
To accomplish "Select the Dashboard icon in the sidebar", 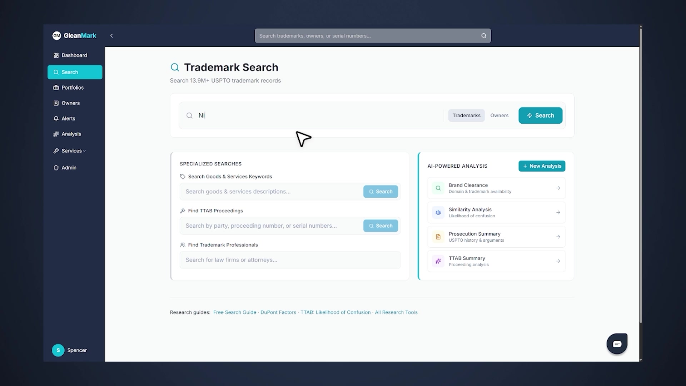I will (x=56, y=55).
